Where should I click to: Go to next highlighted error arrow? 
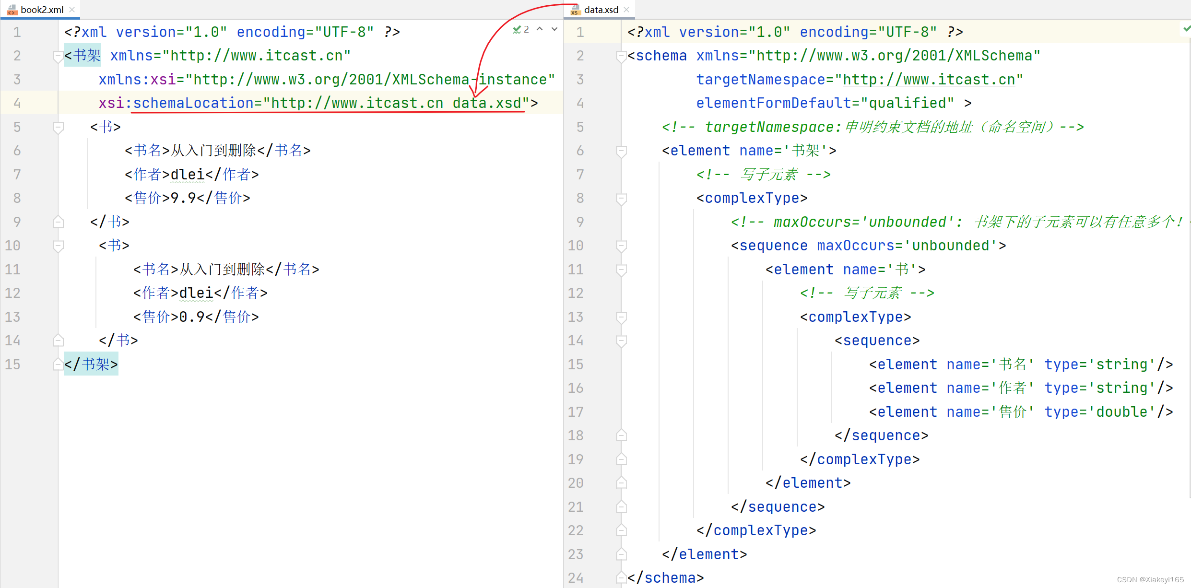point(554,29)
